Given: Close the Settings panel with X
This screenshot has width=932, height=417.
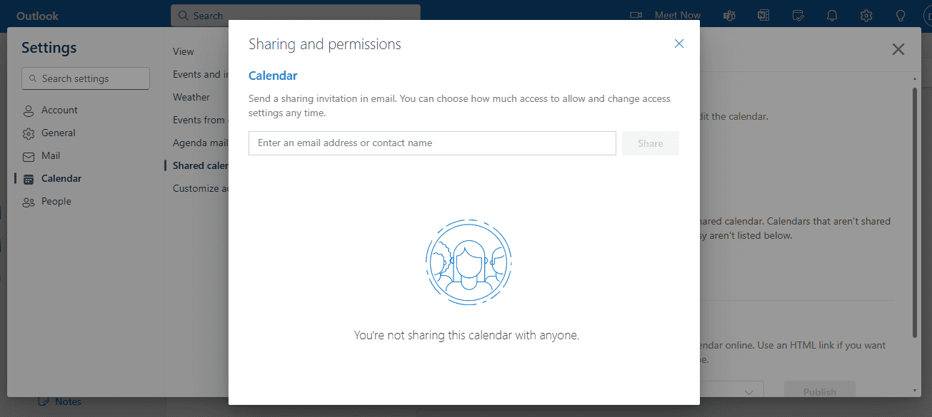Looking at the screenshot, I should pos(898,49).
